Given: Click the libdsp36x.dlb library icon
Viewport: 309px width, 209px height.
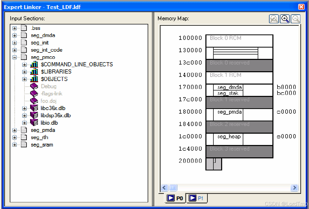Looking at the screenshot, I should (34, 115).
